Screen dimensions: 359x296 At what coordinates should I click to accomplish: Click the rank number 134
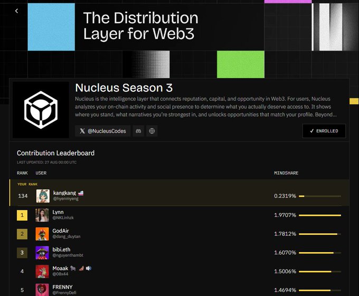[23, 196]
